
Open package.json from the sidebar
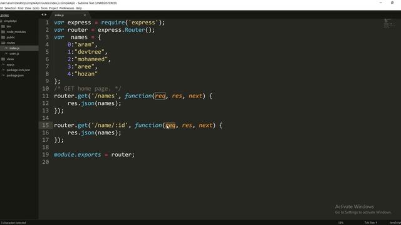(15, 76)
